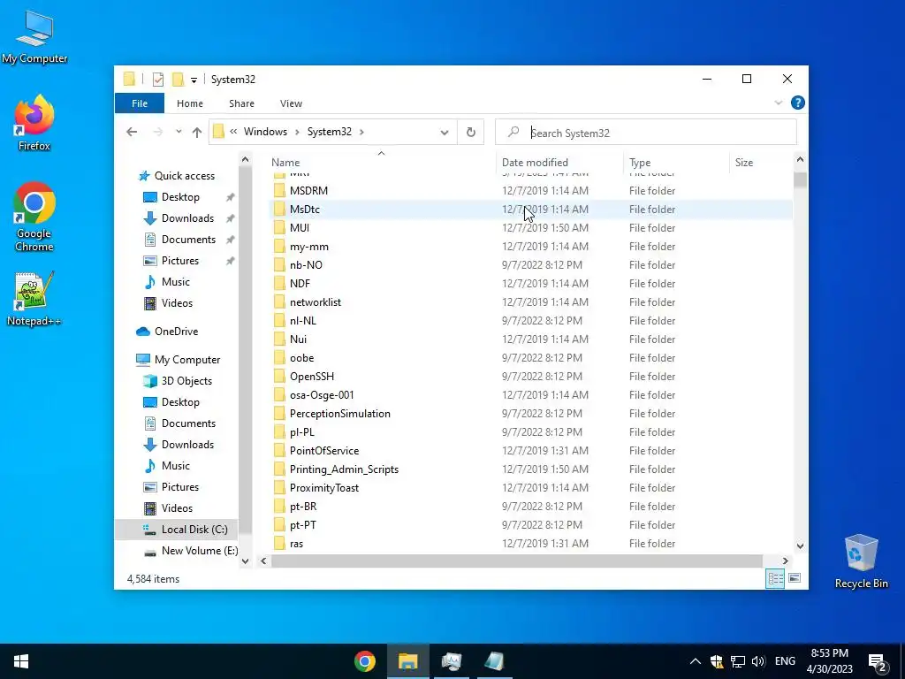Open the Recycle Bin

coord(861,561)
